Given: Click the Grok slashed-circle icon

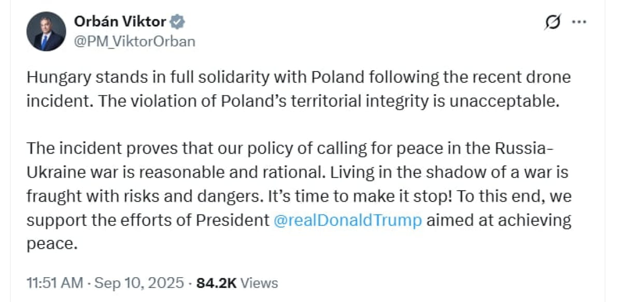Looking at the screenshot, I should pyautogui.click(x=554, y=23).
